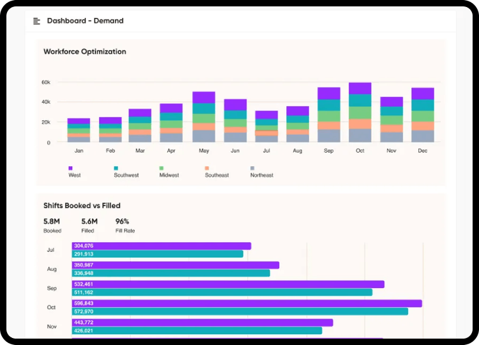This screenshot has height=345, width=479.
Task: Select the May stacked bar
Action: (x=204, y=117)
